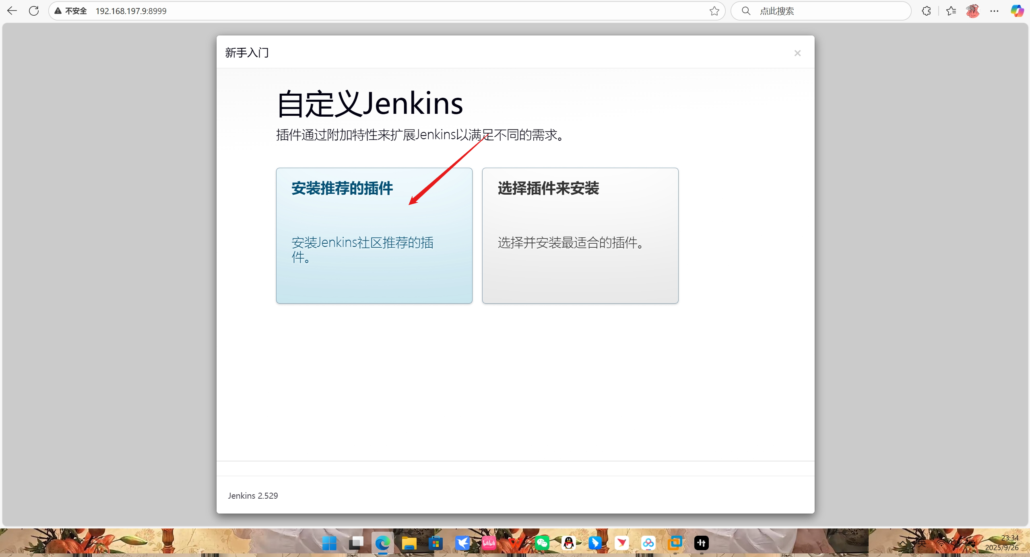Click the 新手入门 dialog title

coord(247,53)
